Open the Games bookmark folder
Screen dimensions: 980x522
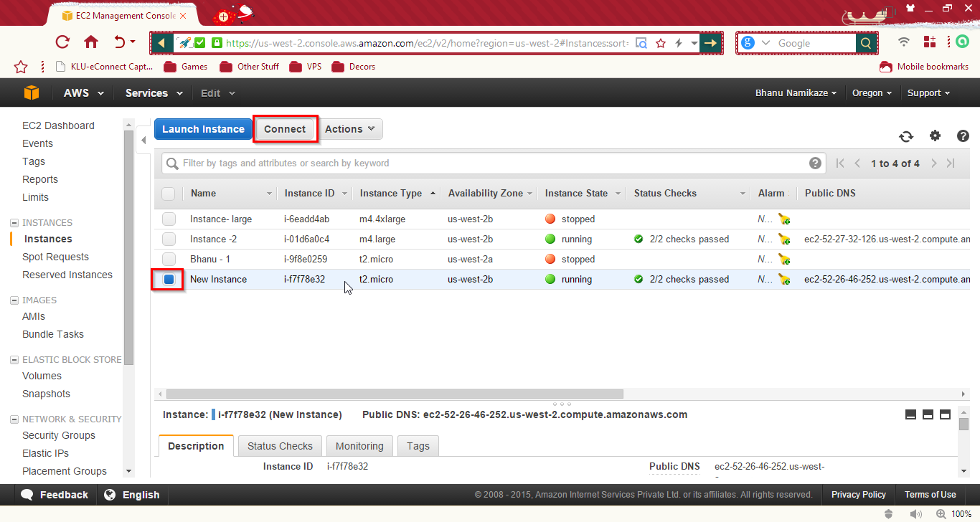pos(186,67)
